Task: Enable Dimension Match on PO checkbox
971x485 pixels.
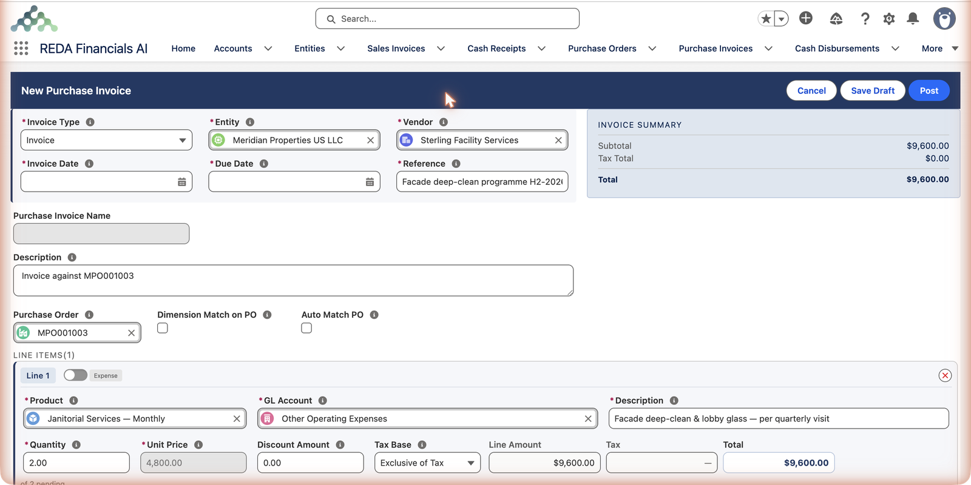Action: click(163, 328)
